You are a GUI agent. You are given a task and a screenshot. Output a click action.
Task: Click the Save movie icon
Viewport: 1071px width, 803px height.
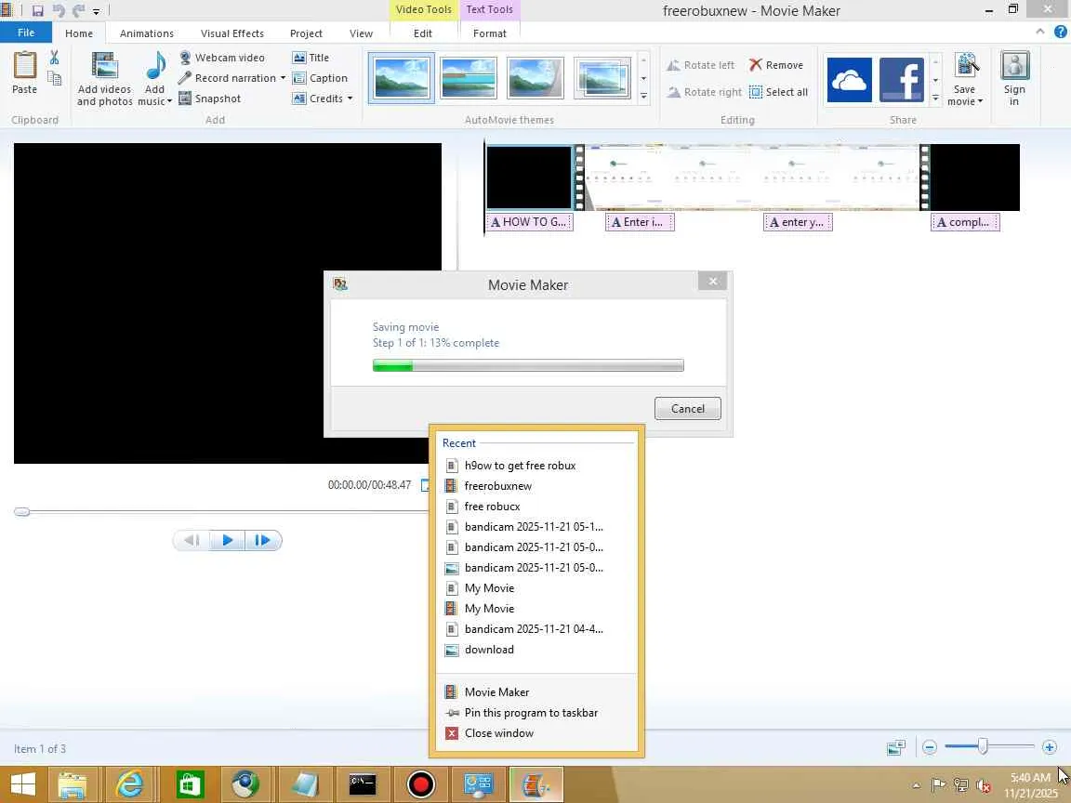pos(966,66)
